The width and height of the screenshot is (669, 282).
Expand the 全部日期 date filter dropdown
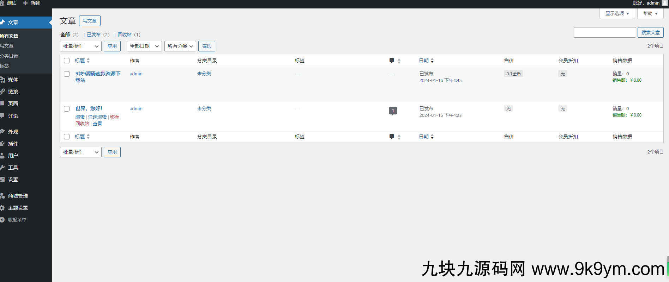(144, 46)
